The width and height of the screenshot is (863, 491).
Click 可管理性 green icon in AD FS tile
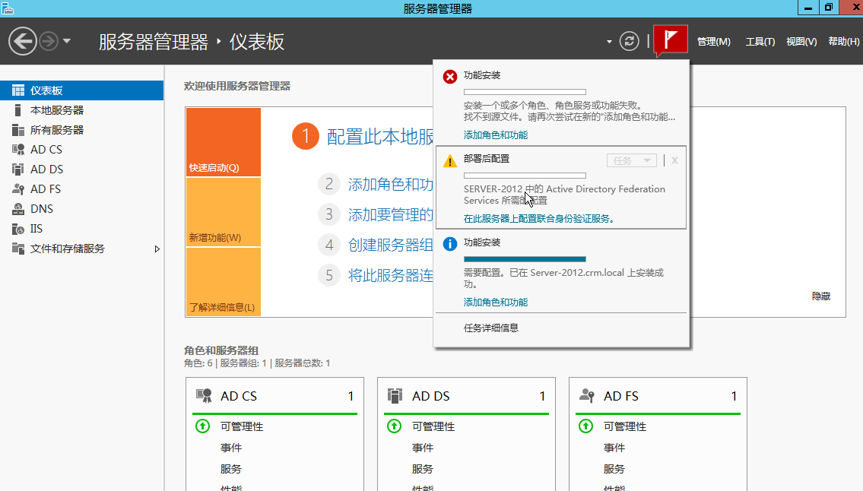pos(585,426)
